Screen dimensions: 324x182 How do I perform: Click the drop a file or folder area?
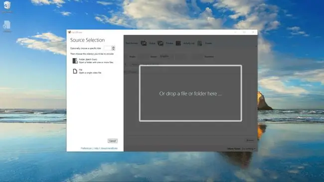[x=190, y=93]
